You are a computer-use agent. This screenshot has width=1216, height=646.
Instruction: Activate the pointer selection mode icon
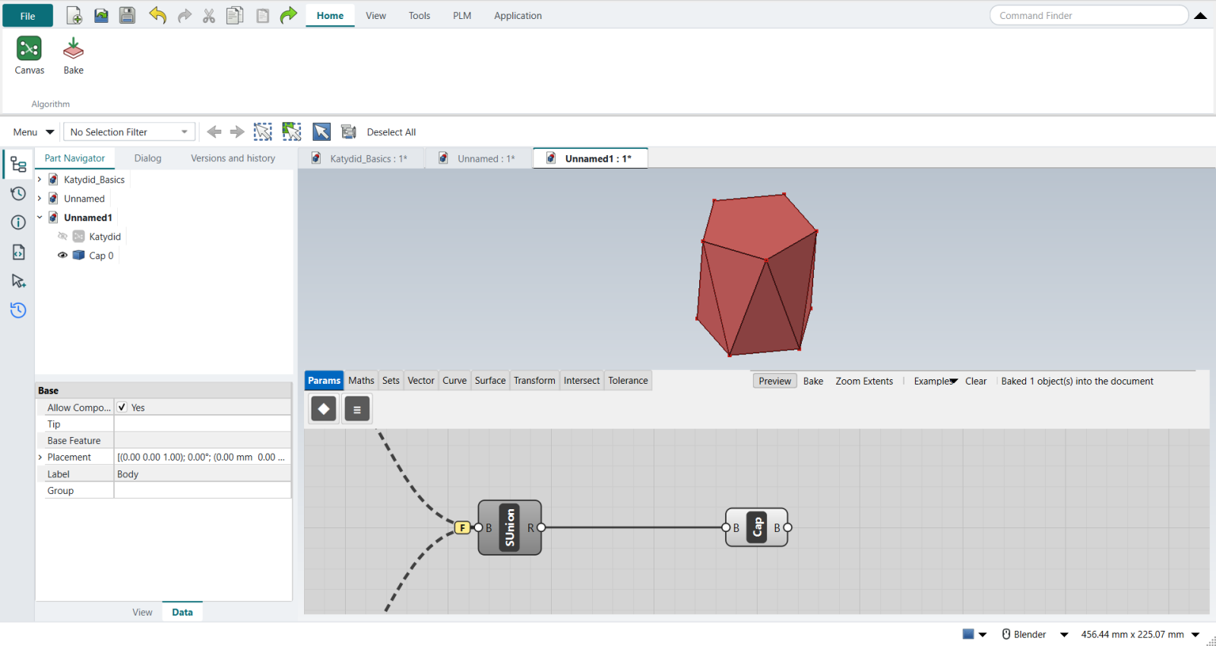coord(321,131)
